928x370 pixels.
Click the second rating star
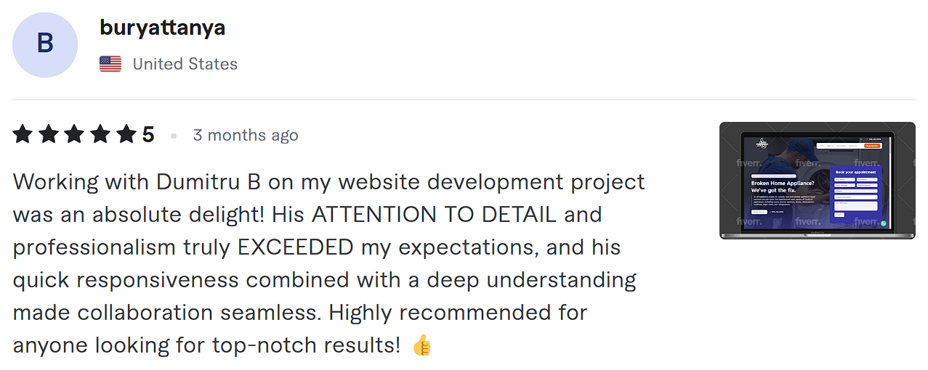coord(49,134)
